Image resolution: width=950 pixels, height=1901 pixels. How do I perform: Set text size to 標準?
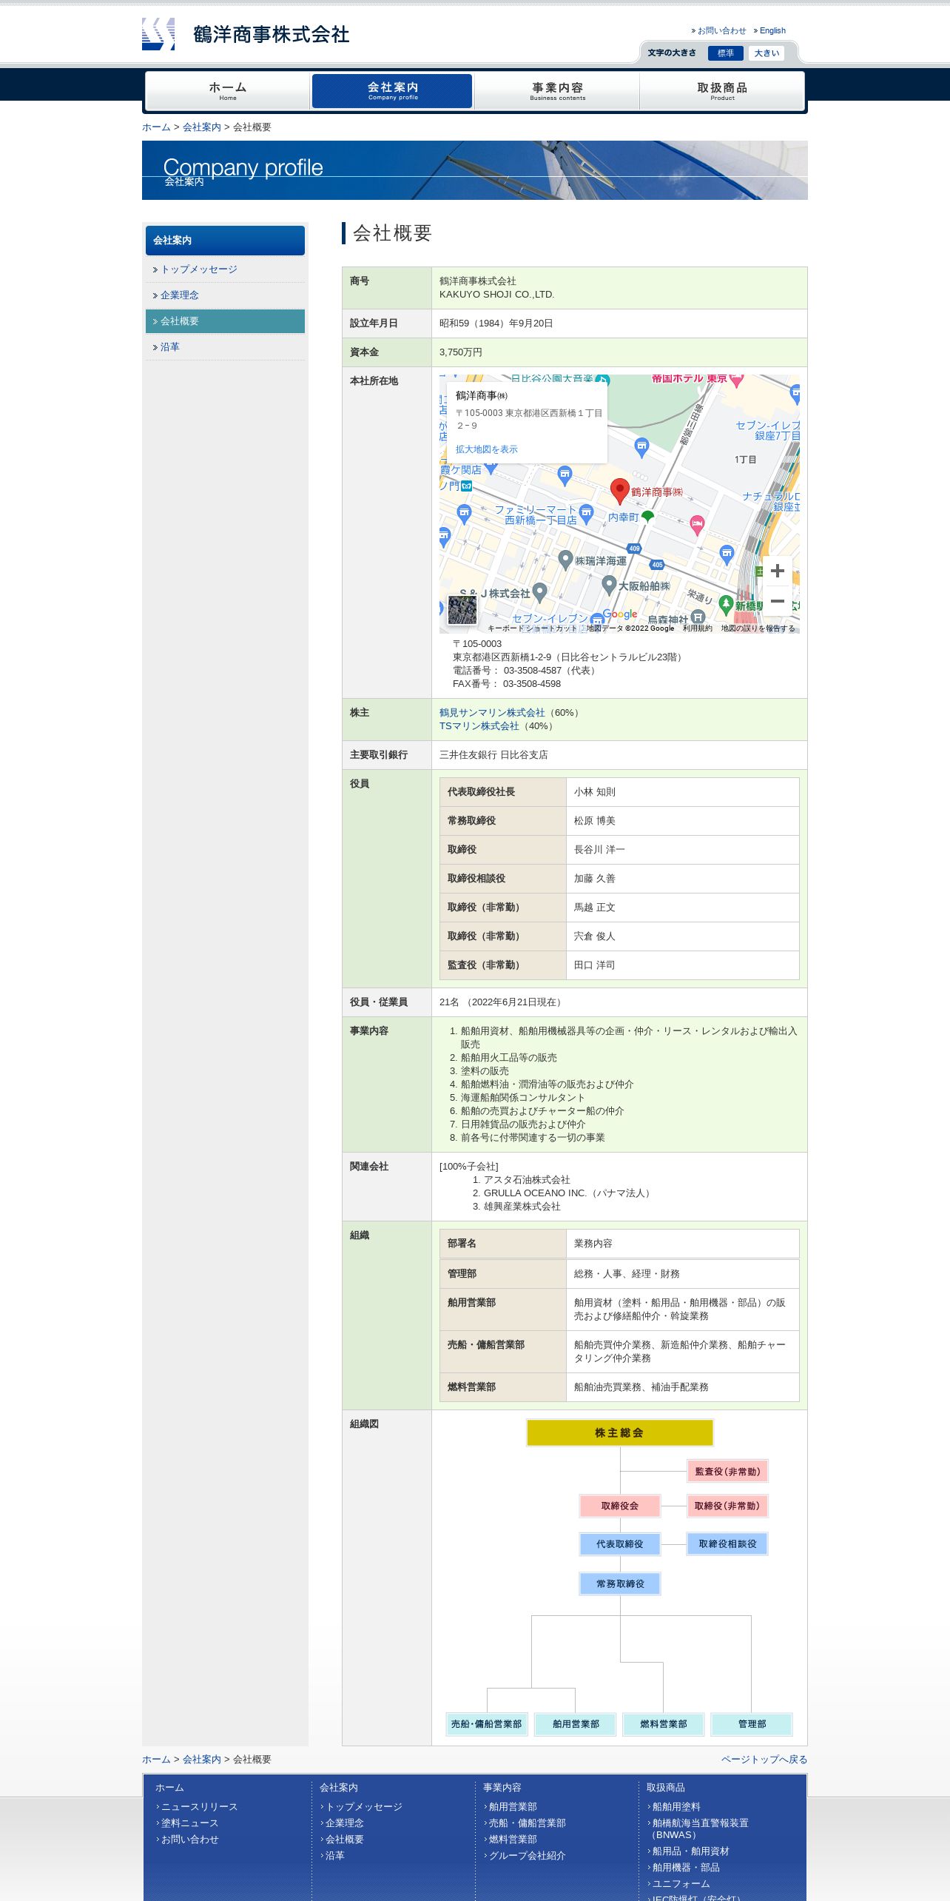click(x=725, y=53)
